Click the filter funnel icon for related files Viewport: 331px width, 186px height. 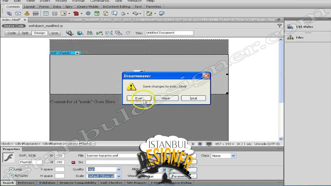pos(280,26)
